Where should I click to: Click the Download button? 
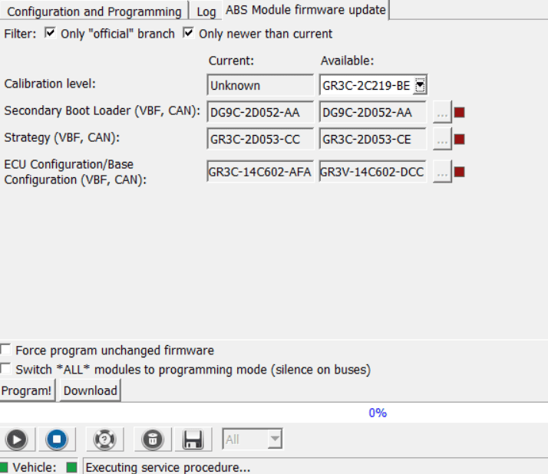[90, 390]
